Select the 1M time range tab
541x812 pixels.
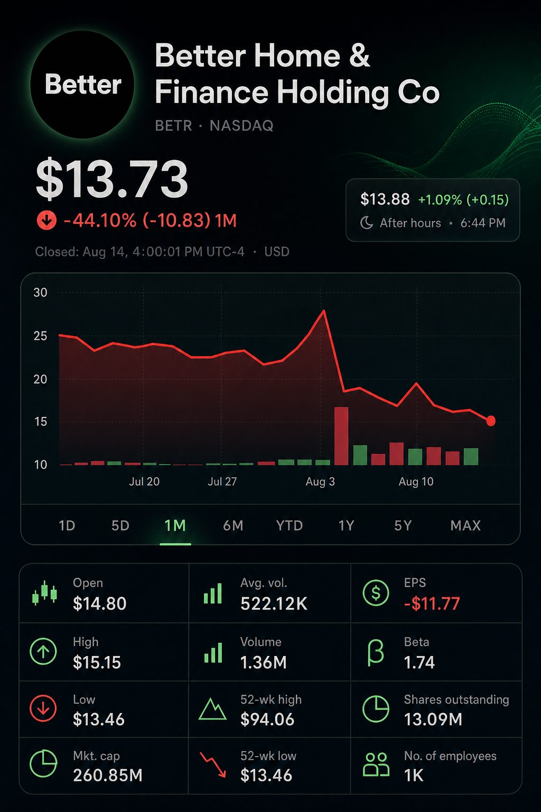(x=175, y=525)
